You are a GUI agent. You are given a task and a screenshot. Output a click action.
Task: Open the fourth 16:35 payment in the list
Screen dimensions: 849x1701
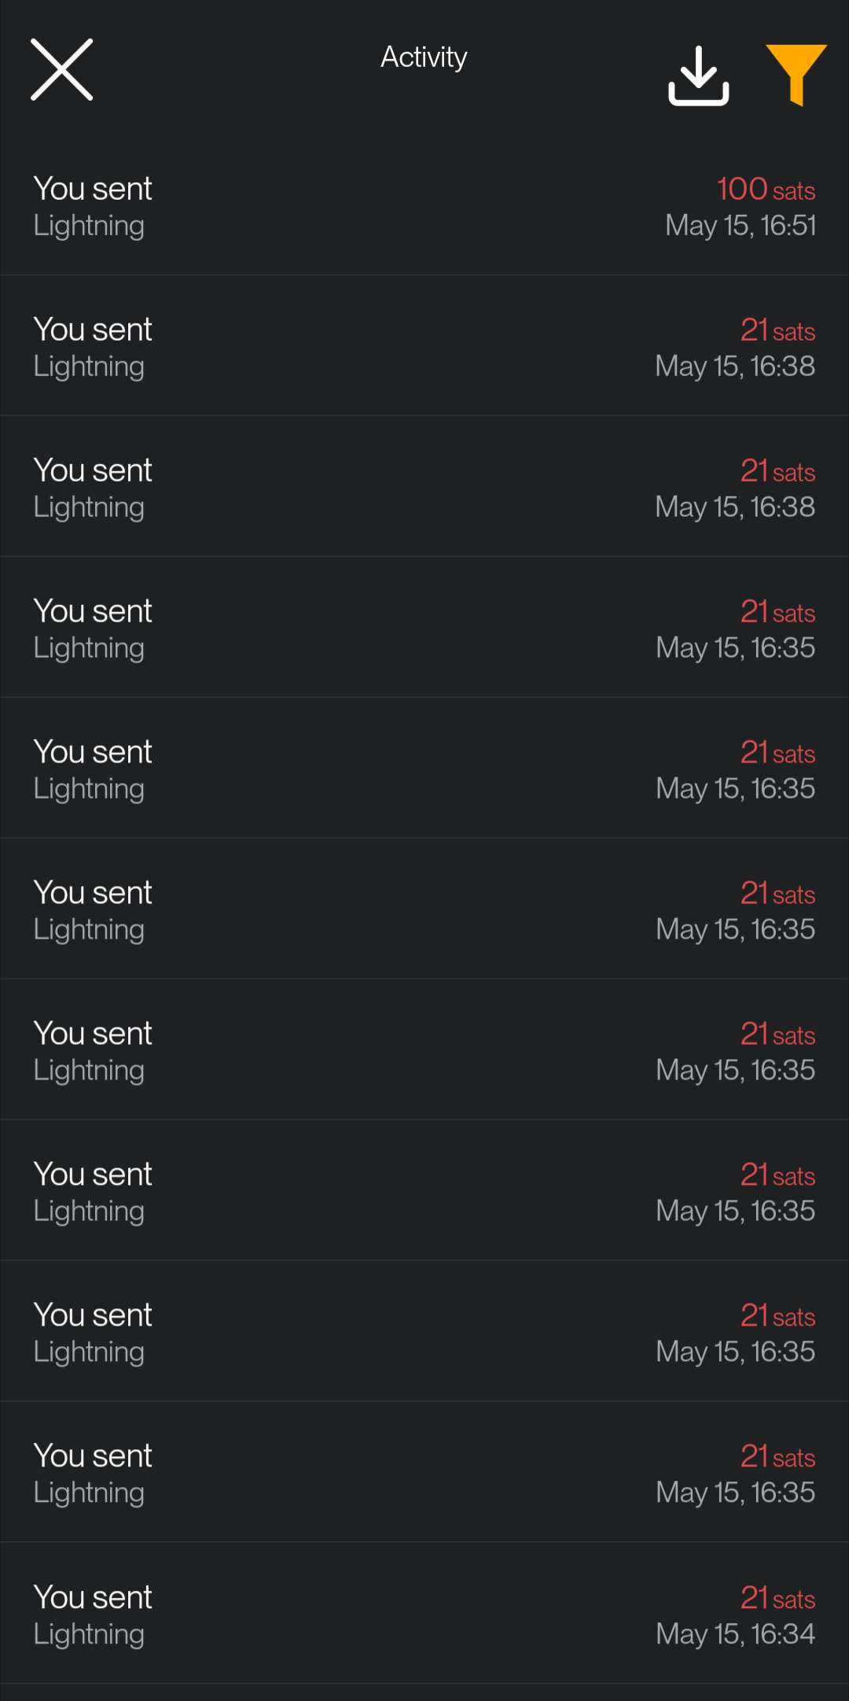pyautogui.click(x=424, y=1050)
